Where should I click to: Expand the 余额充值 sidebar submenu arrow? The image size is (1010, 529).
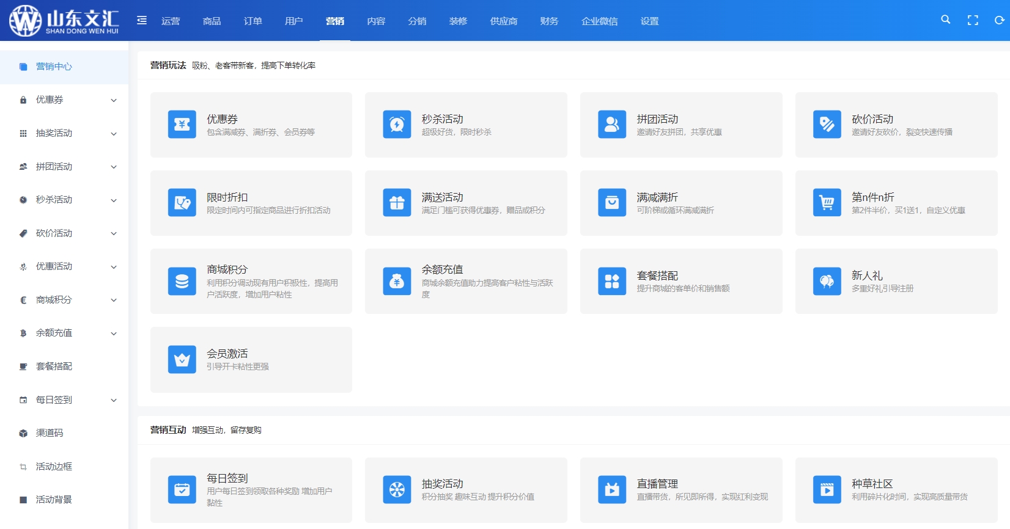click(114, 334)
